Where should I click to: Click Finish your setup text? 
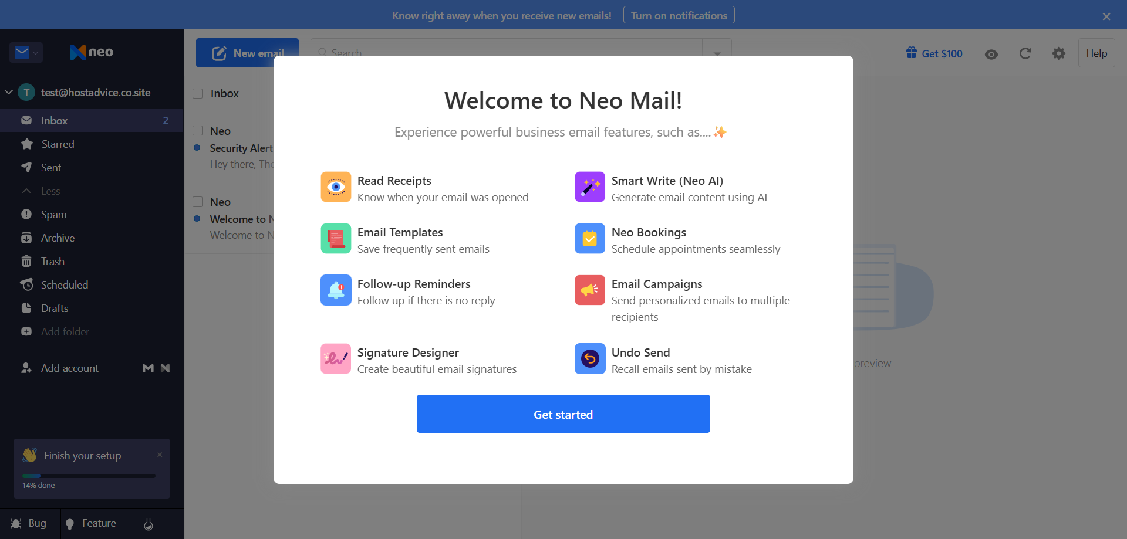[82, 455]
